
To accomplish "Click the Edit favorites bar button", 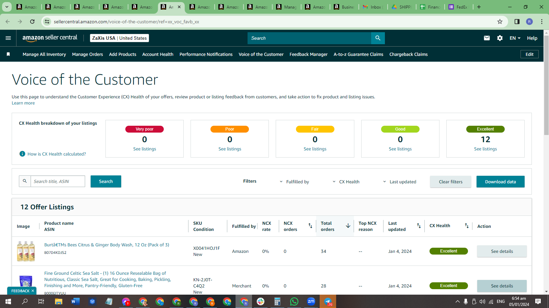I will point(529,54).
